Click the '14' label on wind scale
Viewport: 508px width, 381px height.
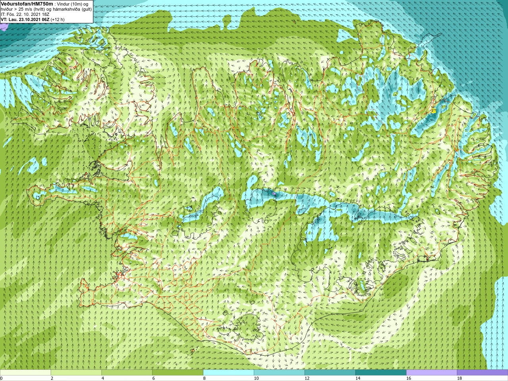click(358, 378)
